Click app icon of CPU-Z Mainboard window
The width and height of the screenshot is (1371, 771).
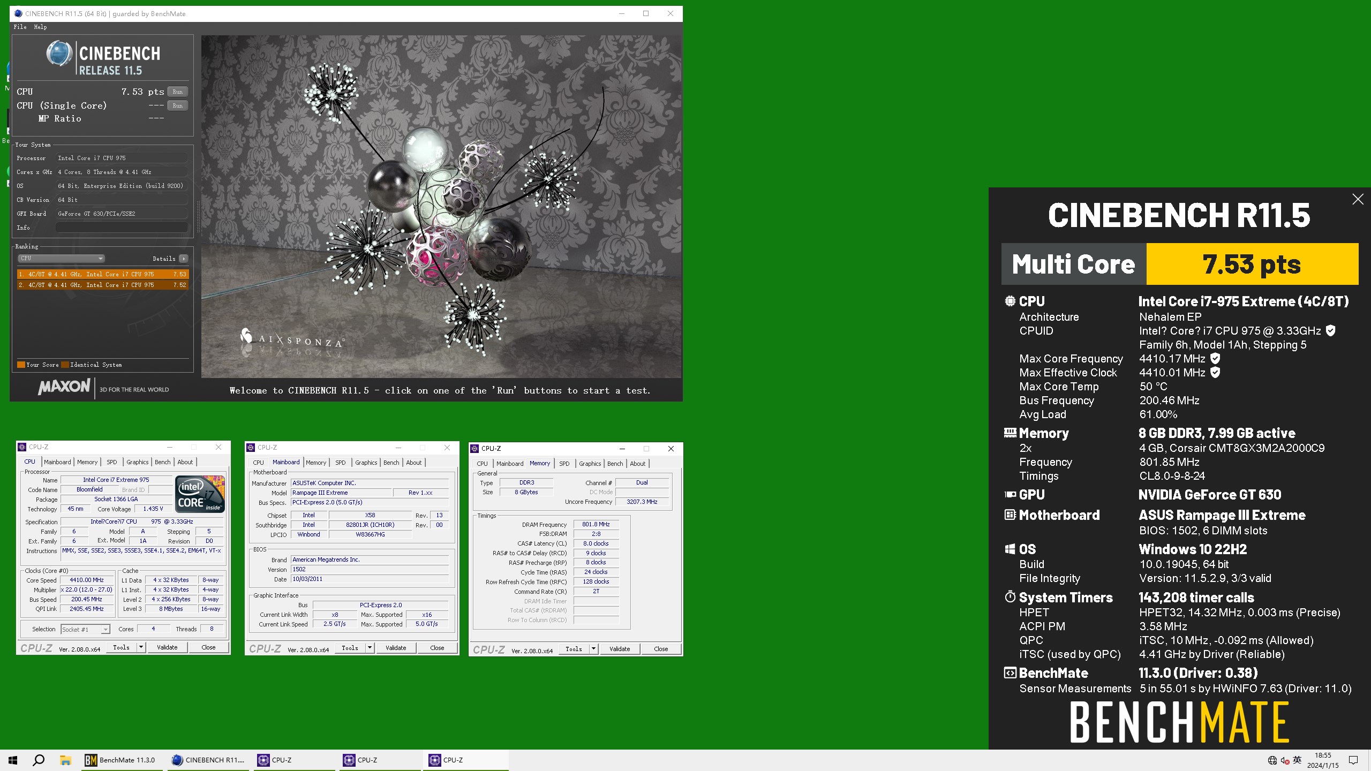251,448
